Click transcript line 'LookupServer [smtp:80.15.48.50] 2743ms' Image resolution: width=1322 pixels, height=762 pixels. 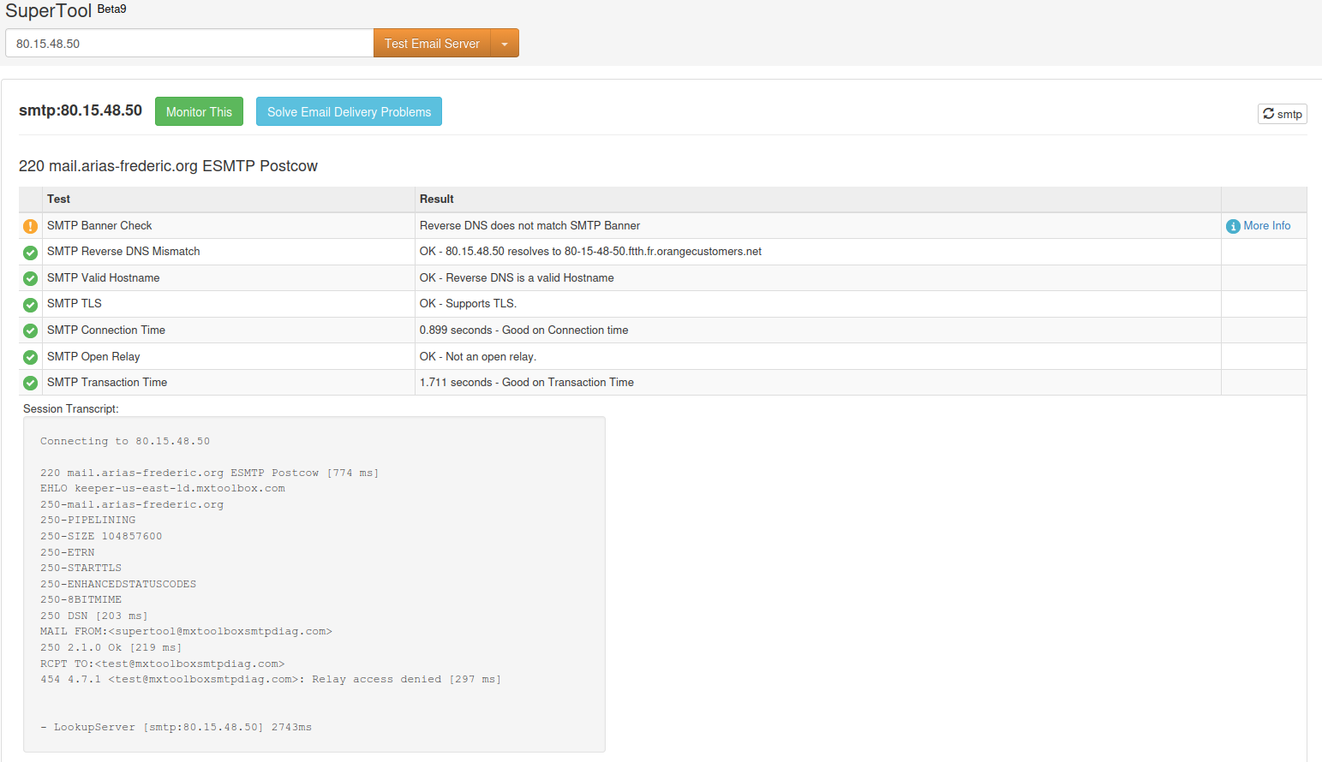coord(176,727)
